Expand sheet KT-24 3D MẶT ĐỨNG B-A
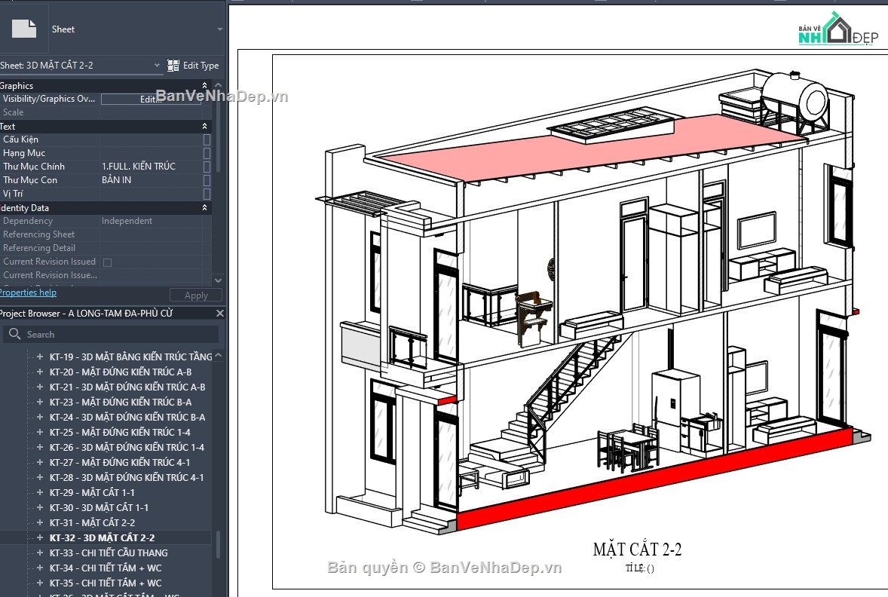 click(40, 417)
